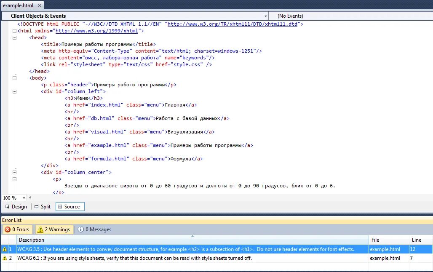Sort by Description column header

point(192,240)
